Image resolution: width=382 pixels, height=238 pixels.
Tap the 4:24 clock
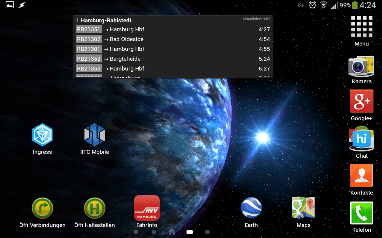(368, 5)
